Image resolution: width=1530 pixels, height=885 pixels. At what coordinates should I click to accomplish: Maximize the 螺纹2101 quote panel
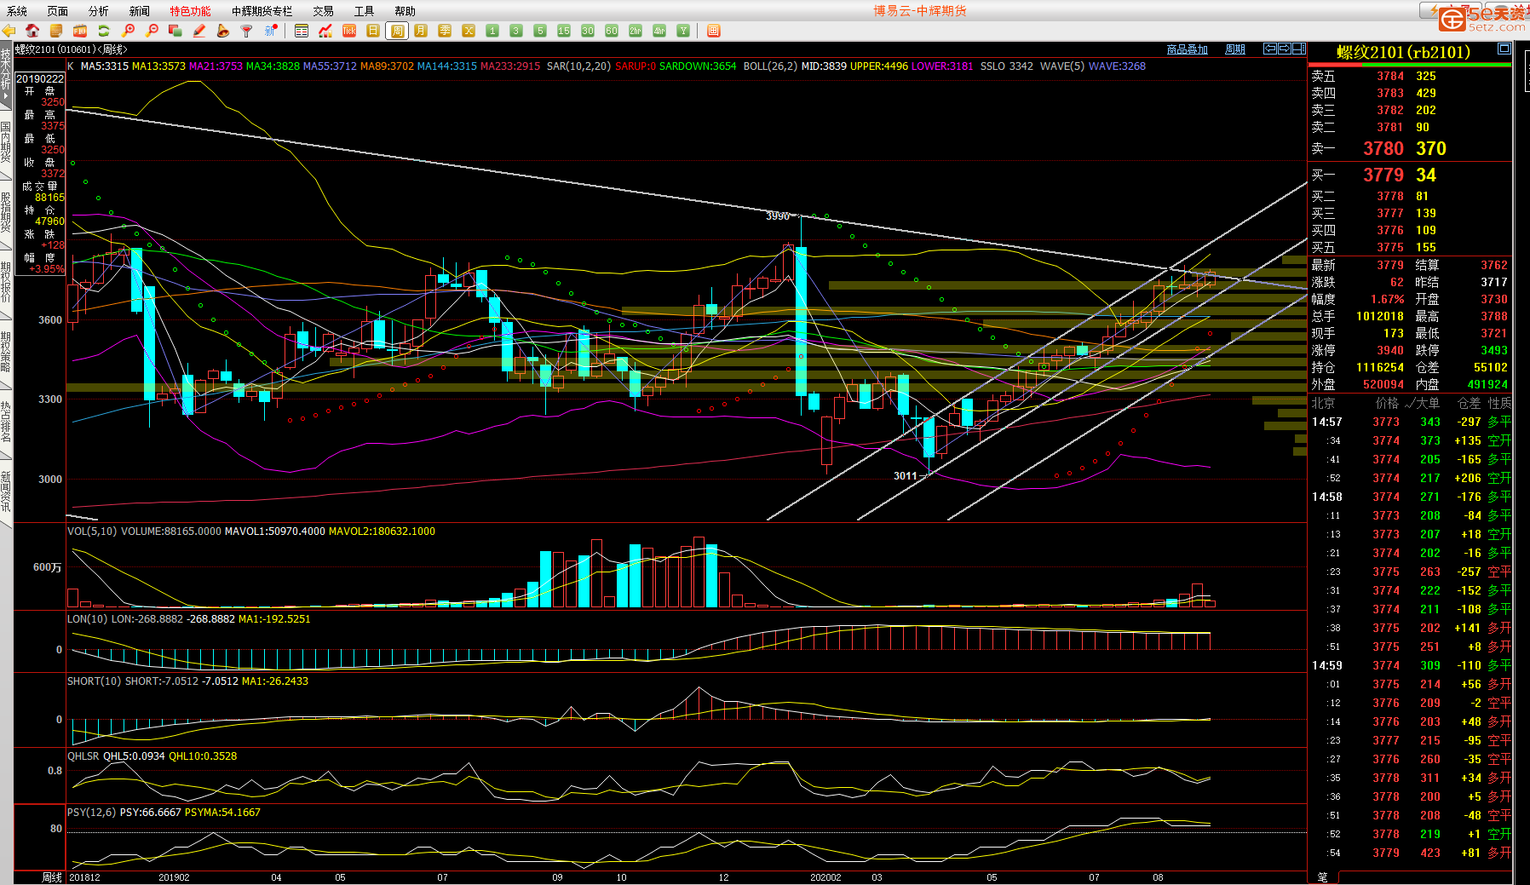coord(1504,49)
